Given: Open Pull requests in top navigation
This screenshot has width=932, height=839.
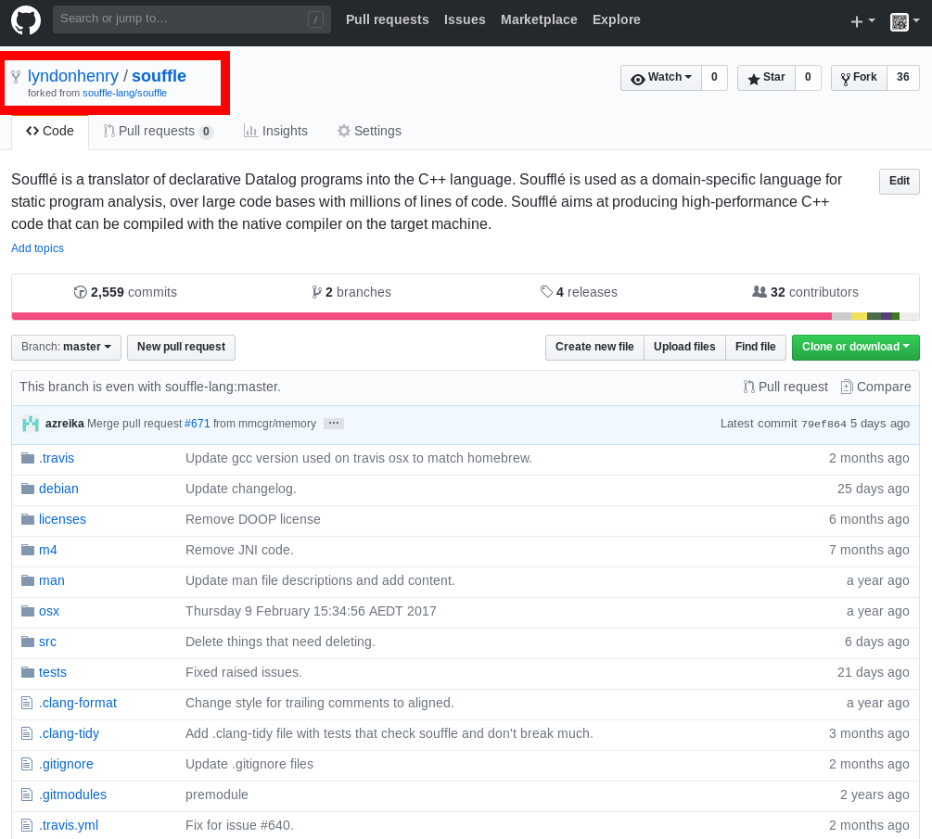Looking at the screenshot, I should point(387,19).
